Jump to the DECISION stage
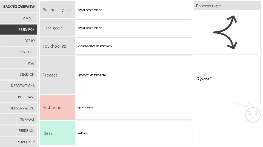 pyautogui.click(x=19, y=75)
